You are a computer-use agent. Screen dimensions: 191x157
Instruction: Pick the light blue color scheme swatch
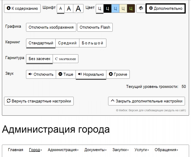tap(115, 8)
